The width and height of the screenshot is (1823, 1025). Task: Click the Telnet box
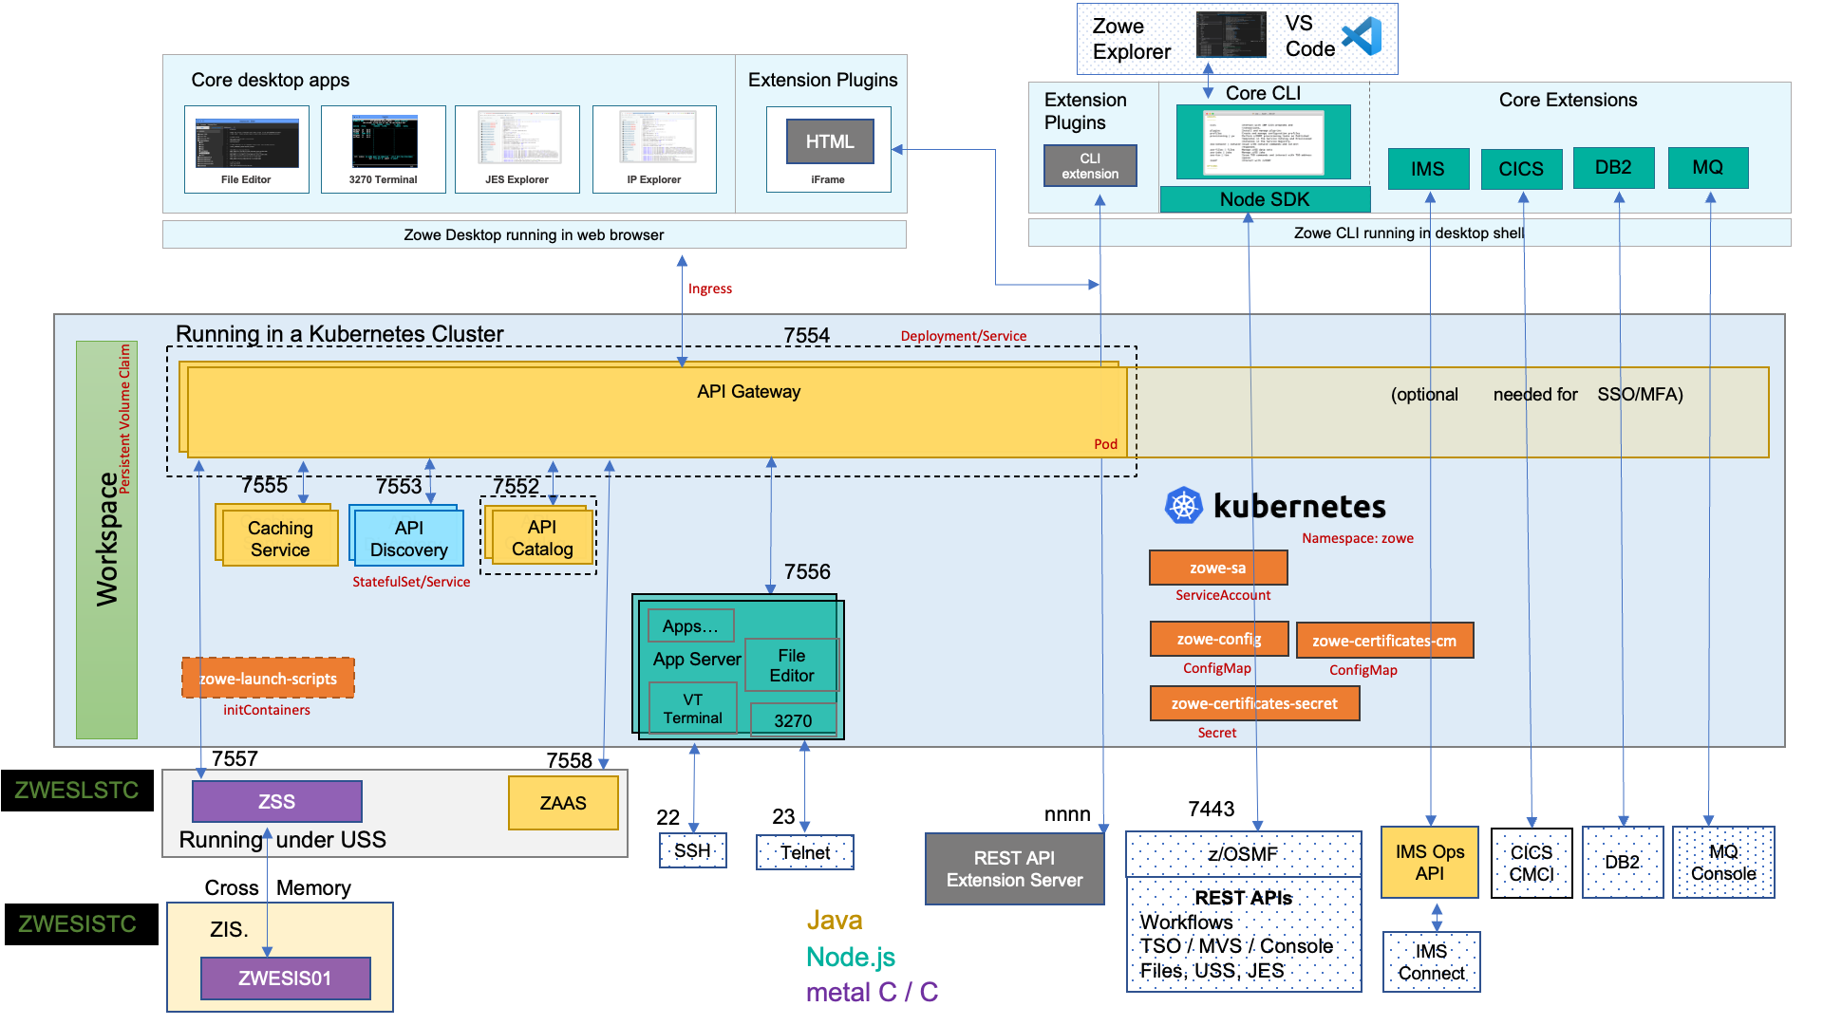tap(805, 852)
